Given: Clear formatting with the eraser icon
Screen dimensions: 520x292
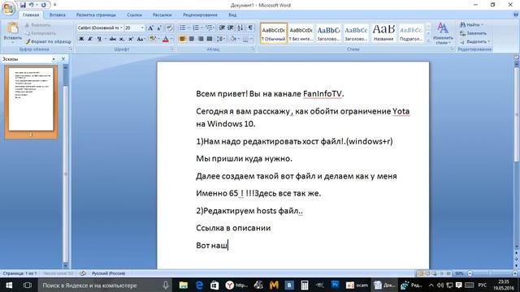Looking at the screenshot, I should click(169, 28).
